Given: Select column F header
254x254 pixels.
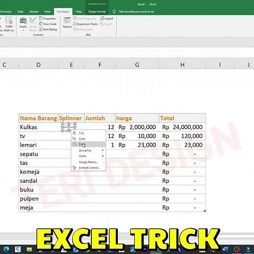Looking at the screenshot, I should (100, 65).
